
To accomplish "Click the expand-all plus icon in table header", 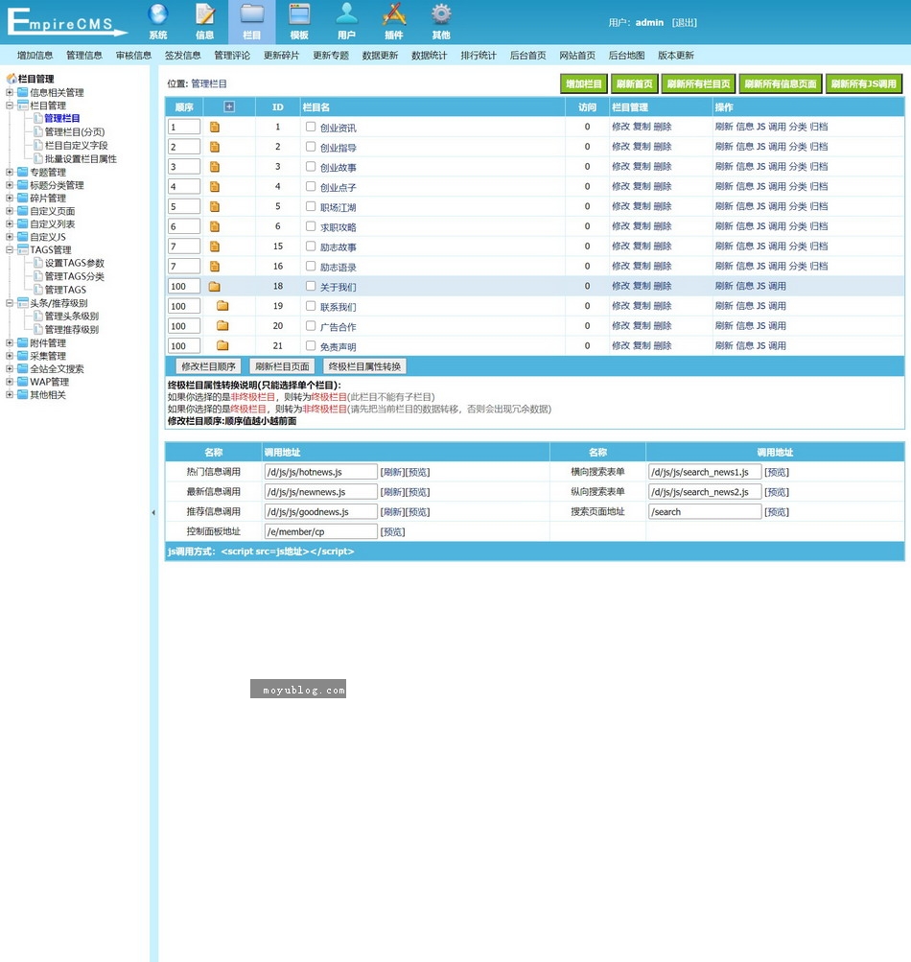I will point(229,106).
